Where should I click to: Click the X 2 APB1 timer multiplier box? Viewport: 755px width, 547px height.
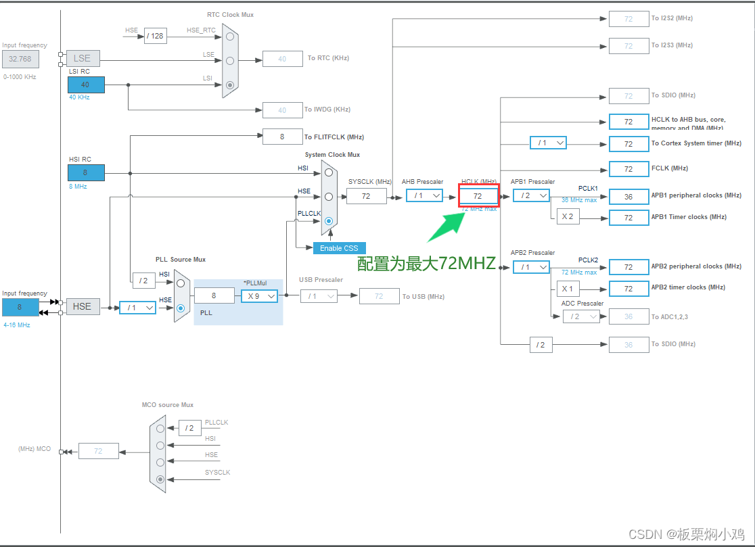568,216
